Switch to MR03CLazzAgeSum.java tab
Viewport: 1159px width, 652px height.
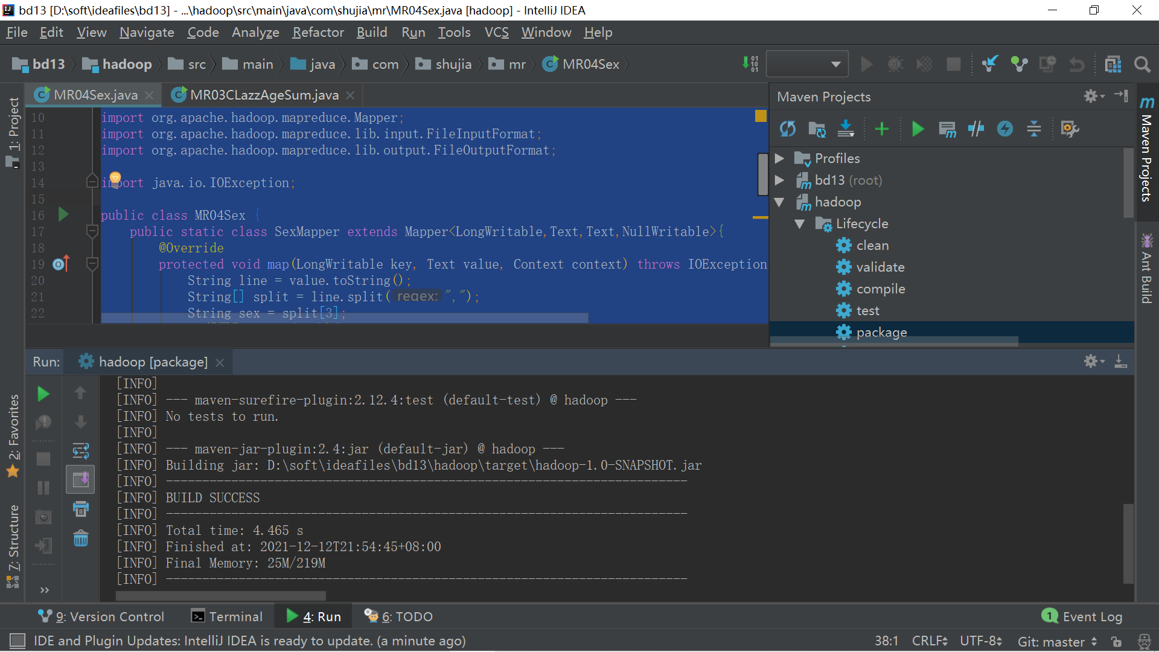[264, 95]
